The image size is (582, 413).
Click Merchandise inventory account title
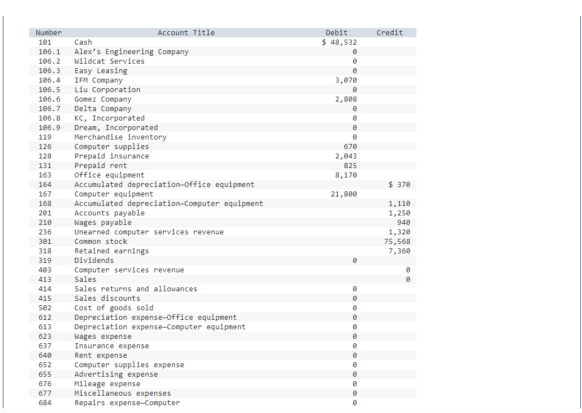coord(121,137)
